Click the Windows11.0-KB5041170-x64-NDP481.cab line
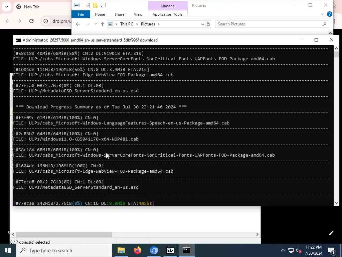Image resolution: width=342 pixels, height=257 pixels. (x=76, y=139)
